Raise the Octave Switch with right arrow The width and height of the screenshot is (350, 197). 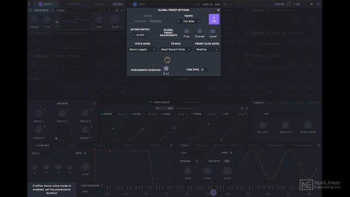[x=147, y=35]
